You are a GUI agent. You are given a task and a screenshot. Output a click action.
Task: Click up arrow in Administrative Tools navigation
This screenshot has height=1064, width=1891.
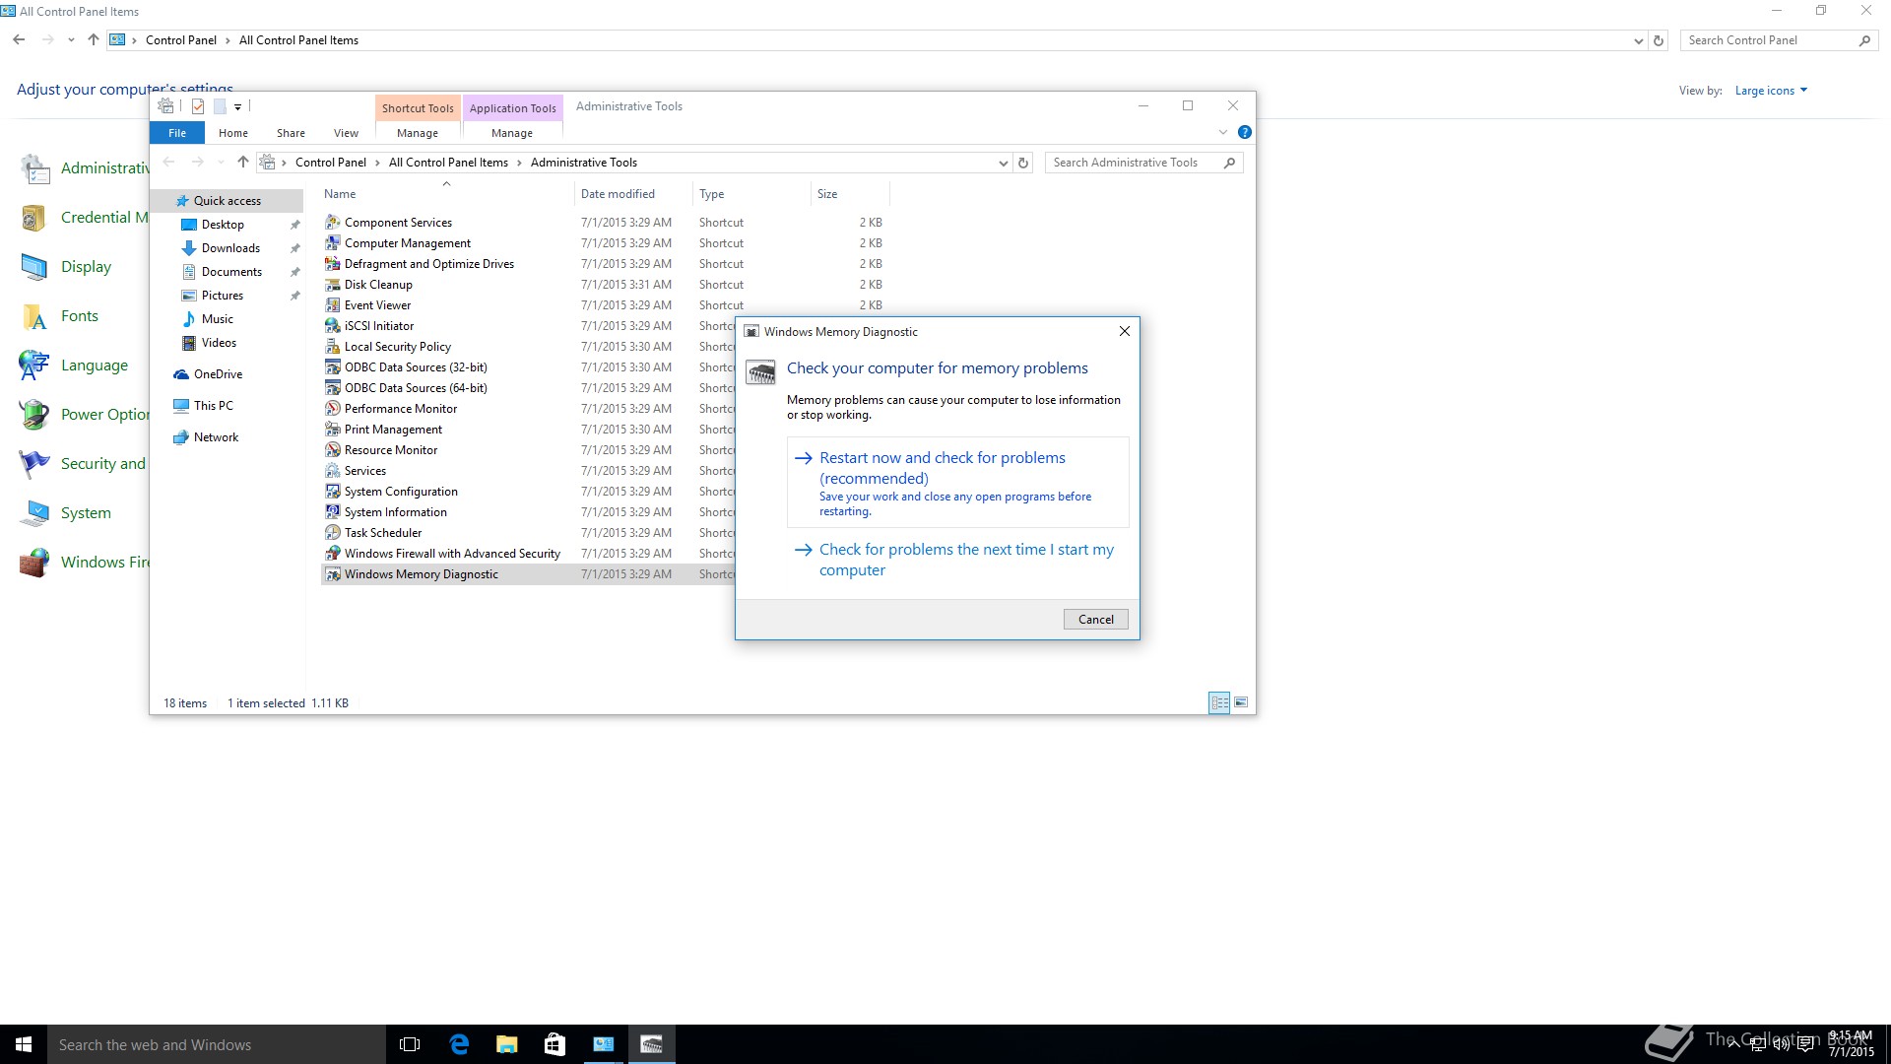tap(242, 163)
